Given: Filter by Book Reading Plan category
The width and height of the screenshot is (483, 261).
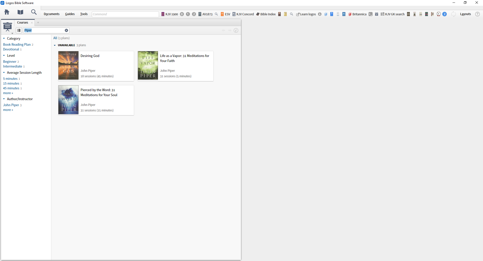Looking at the screenshot, I should [x=17, y=44].
